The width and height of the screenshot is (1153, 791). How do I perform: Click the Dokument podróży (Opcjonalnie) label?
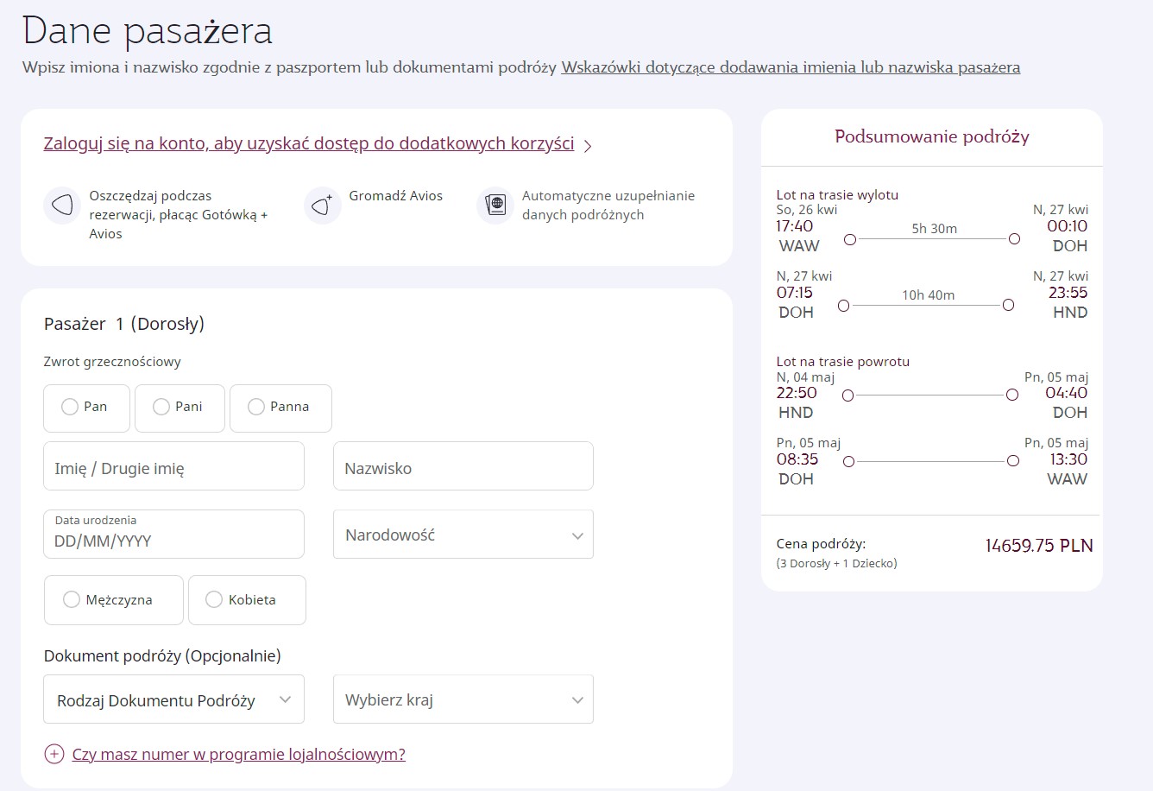(x=162, y=656)
